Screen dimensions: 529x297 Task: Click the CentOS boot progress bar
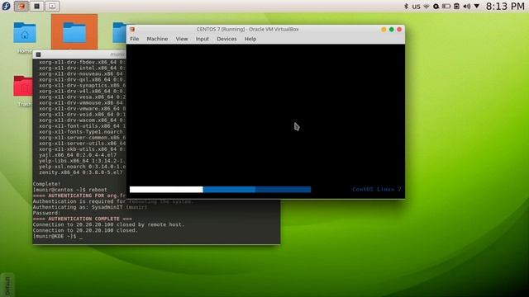coord(221,189)
